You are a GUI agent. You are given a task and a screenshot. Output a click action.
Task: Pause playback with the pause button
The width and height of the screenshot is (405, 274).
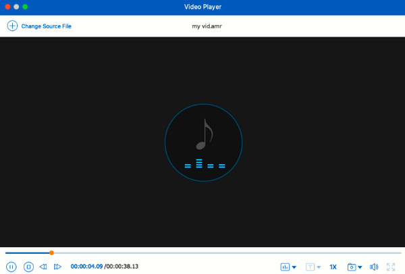click(11, 267)
